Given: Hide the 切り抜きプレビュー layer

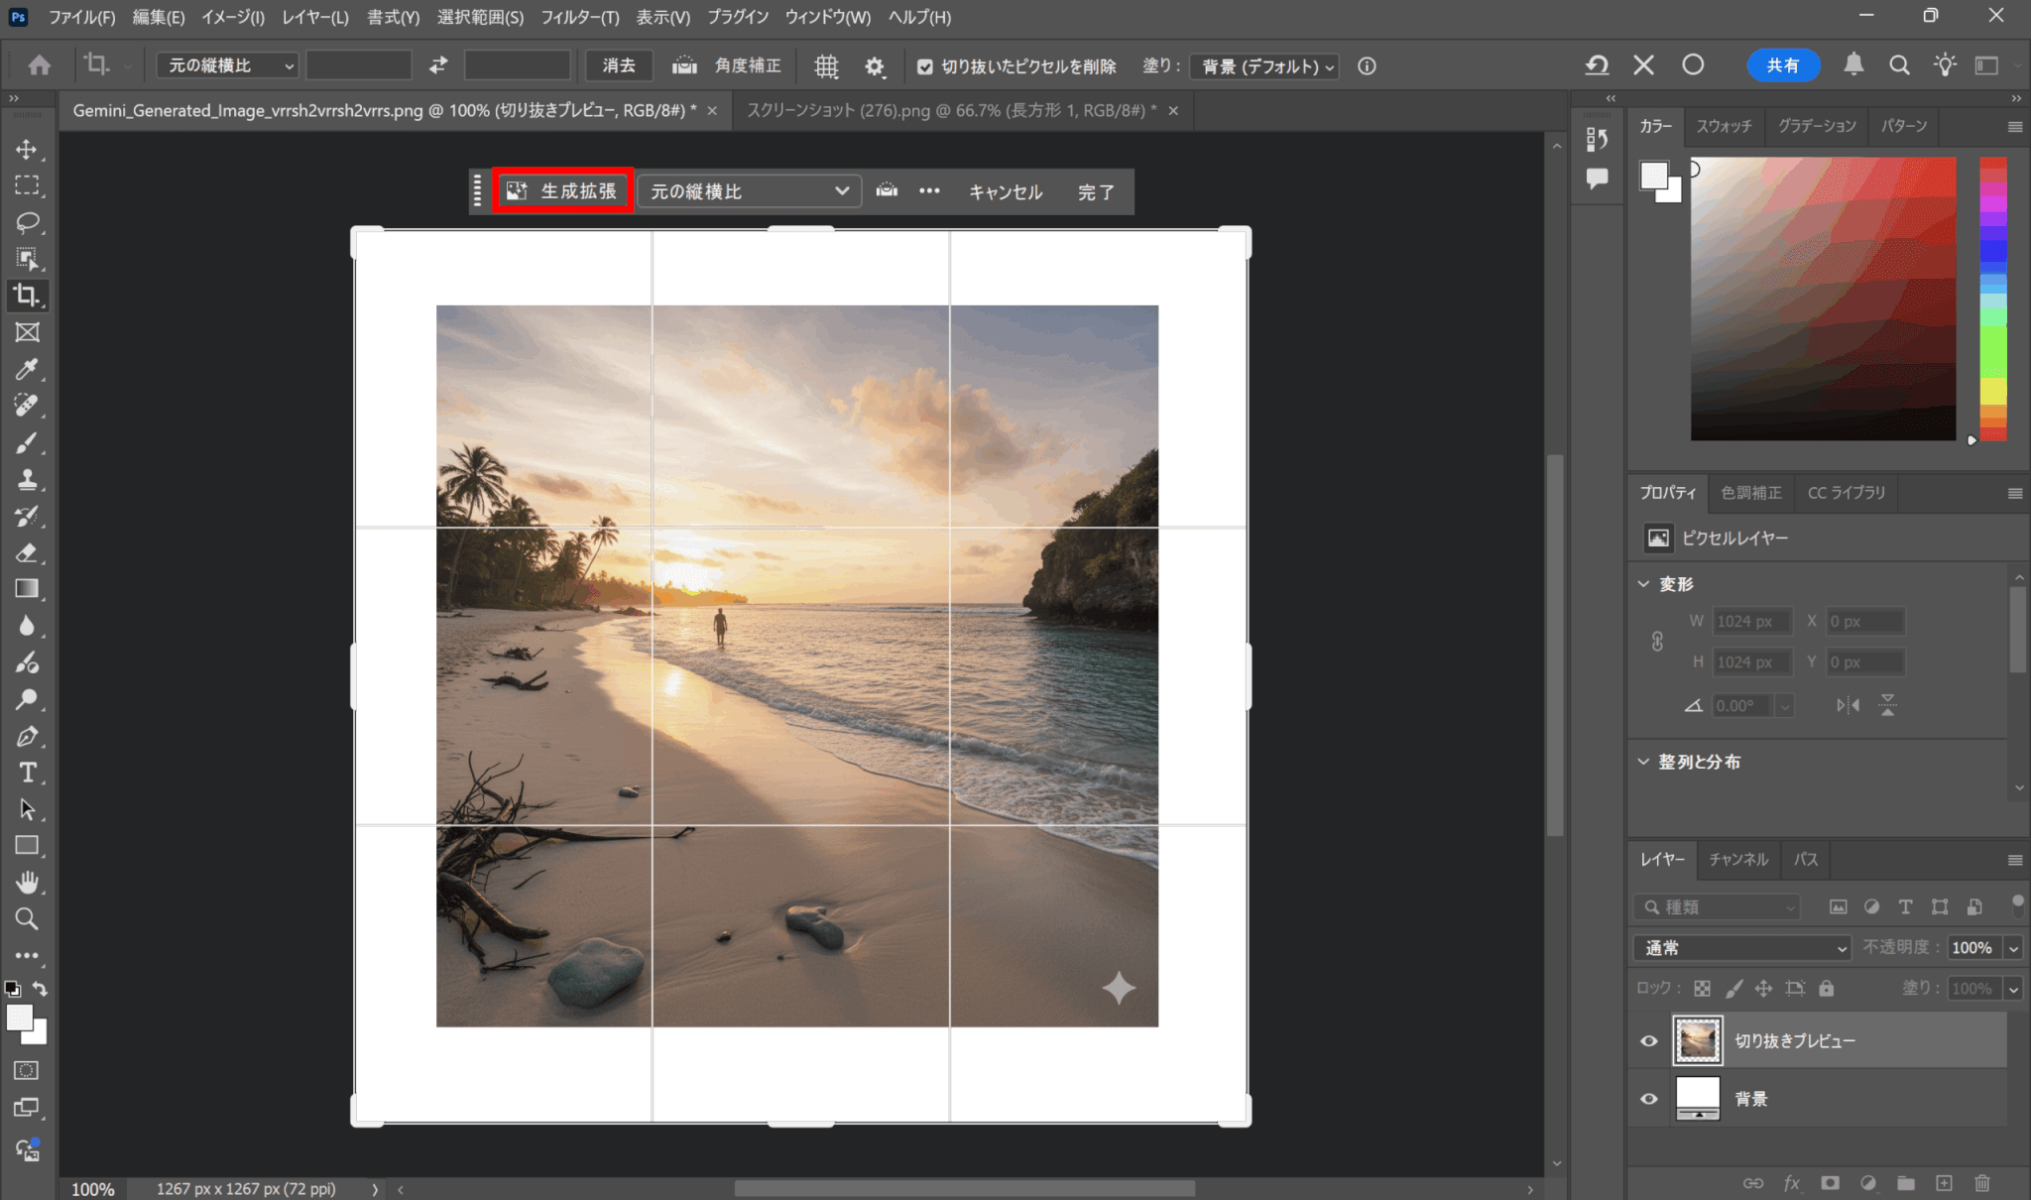Looking at the screenshot, I should coord(1649,1040).
